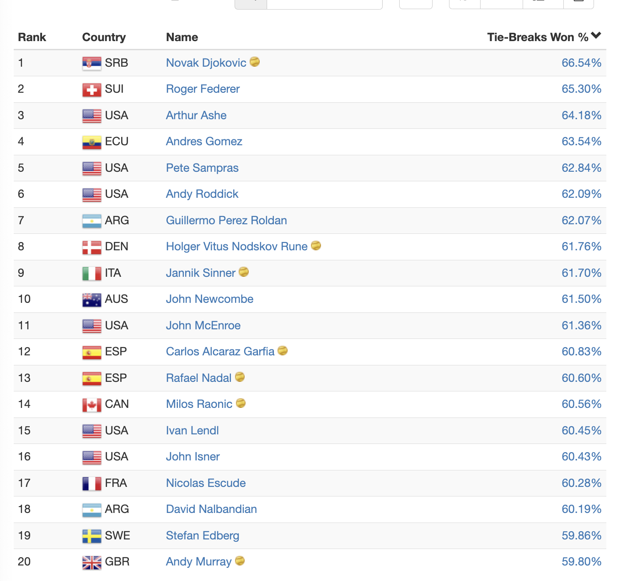Click the sort chevron on Tie-Breaks Won %

click(x=596, y=36)
